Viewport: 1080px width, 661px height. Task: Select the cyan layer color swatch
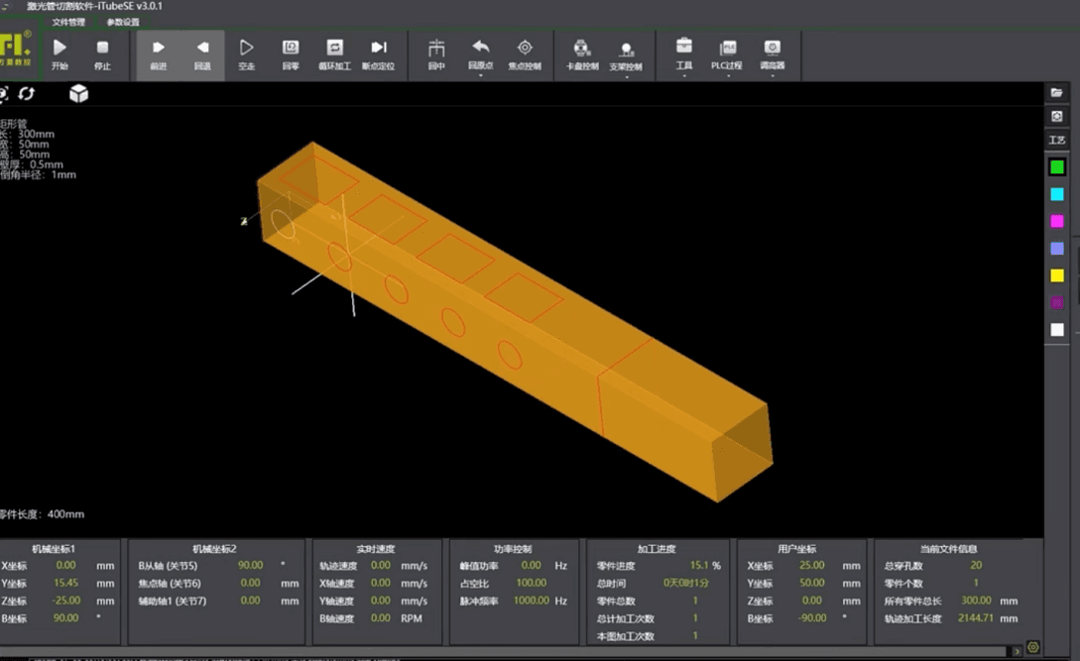click(x=1057, y=194)
